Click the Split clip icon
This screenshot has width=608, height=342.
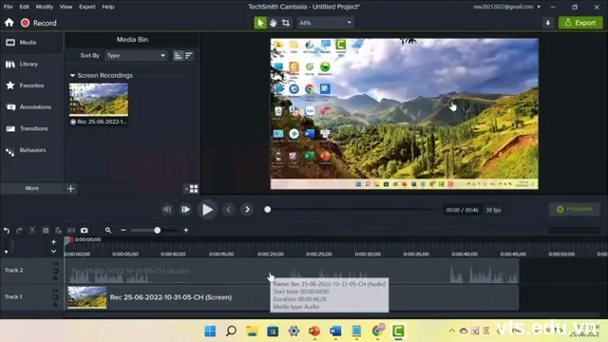71,230
